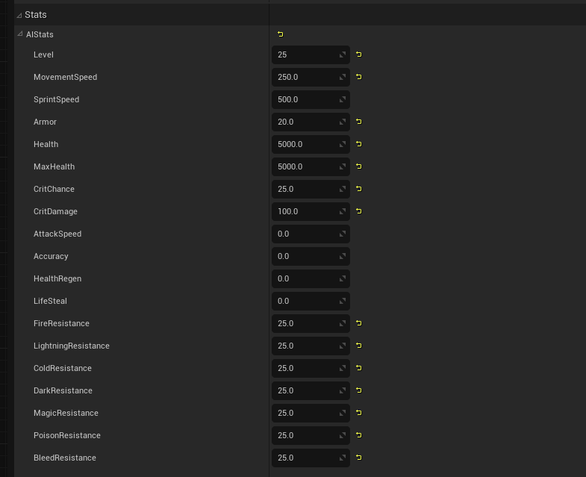Reset BleedResistance to default value
Viewport: 586px width, 477px height.
pyautogui.click(x=359, y=458)
